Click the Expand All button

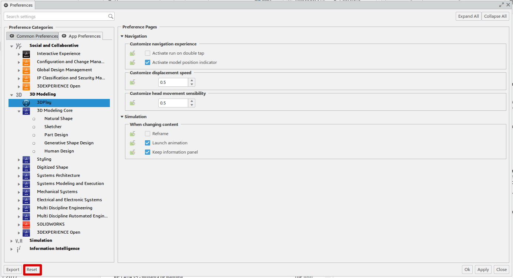coord(468,16)
